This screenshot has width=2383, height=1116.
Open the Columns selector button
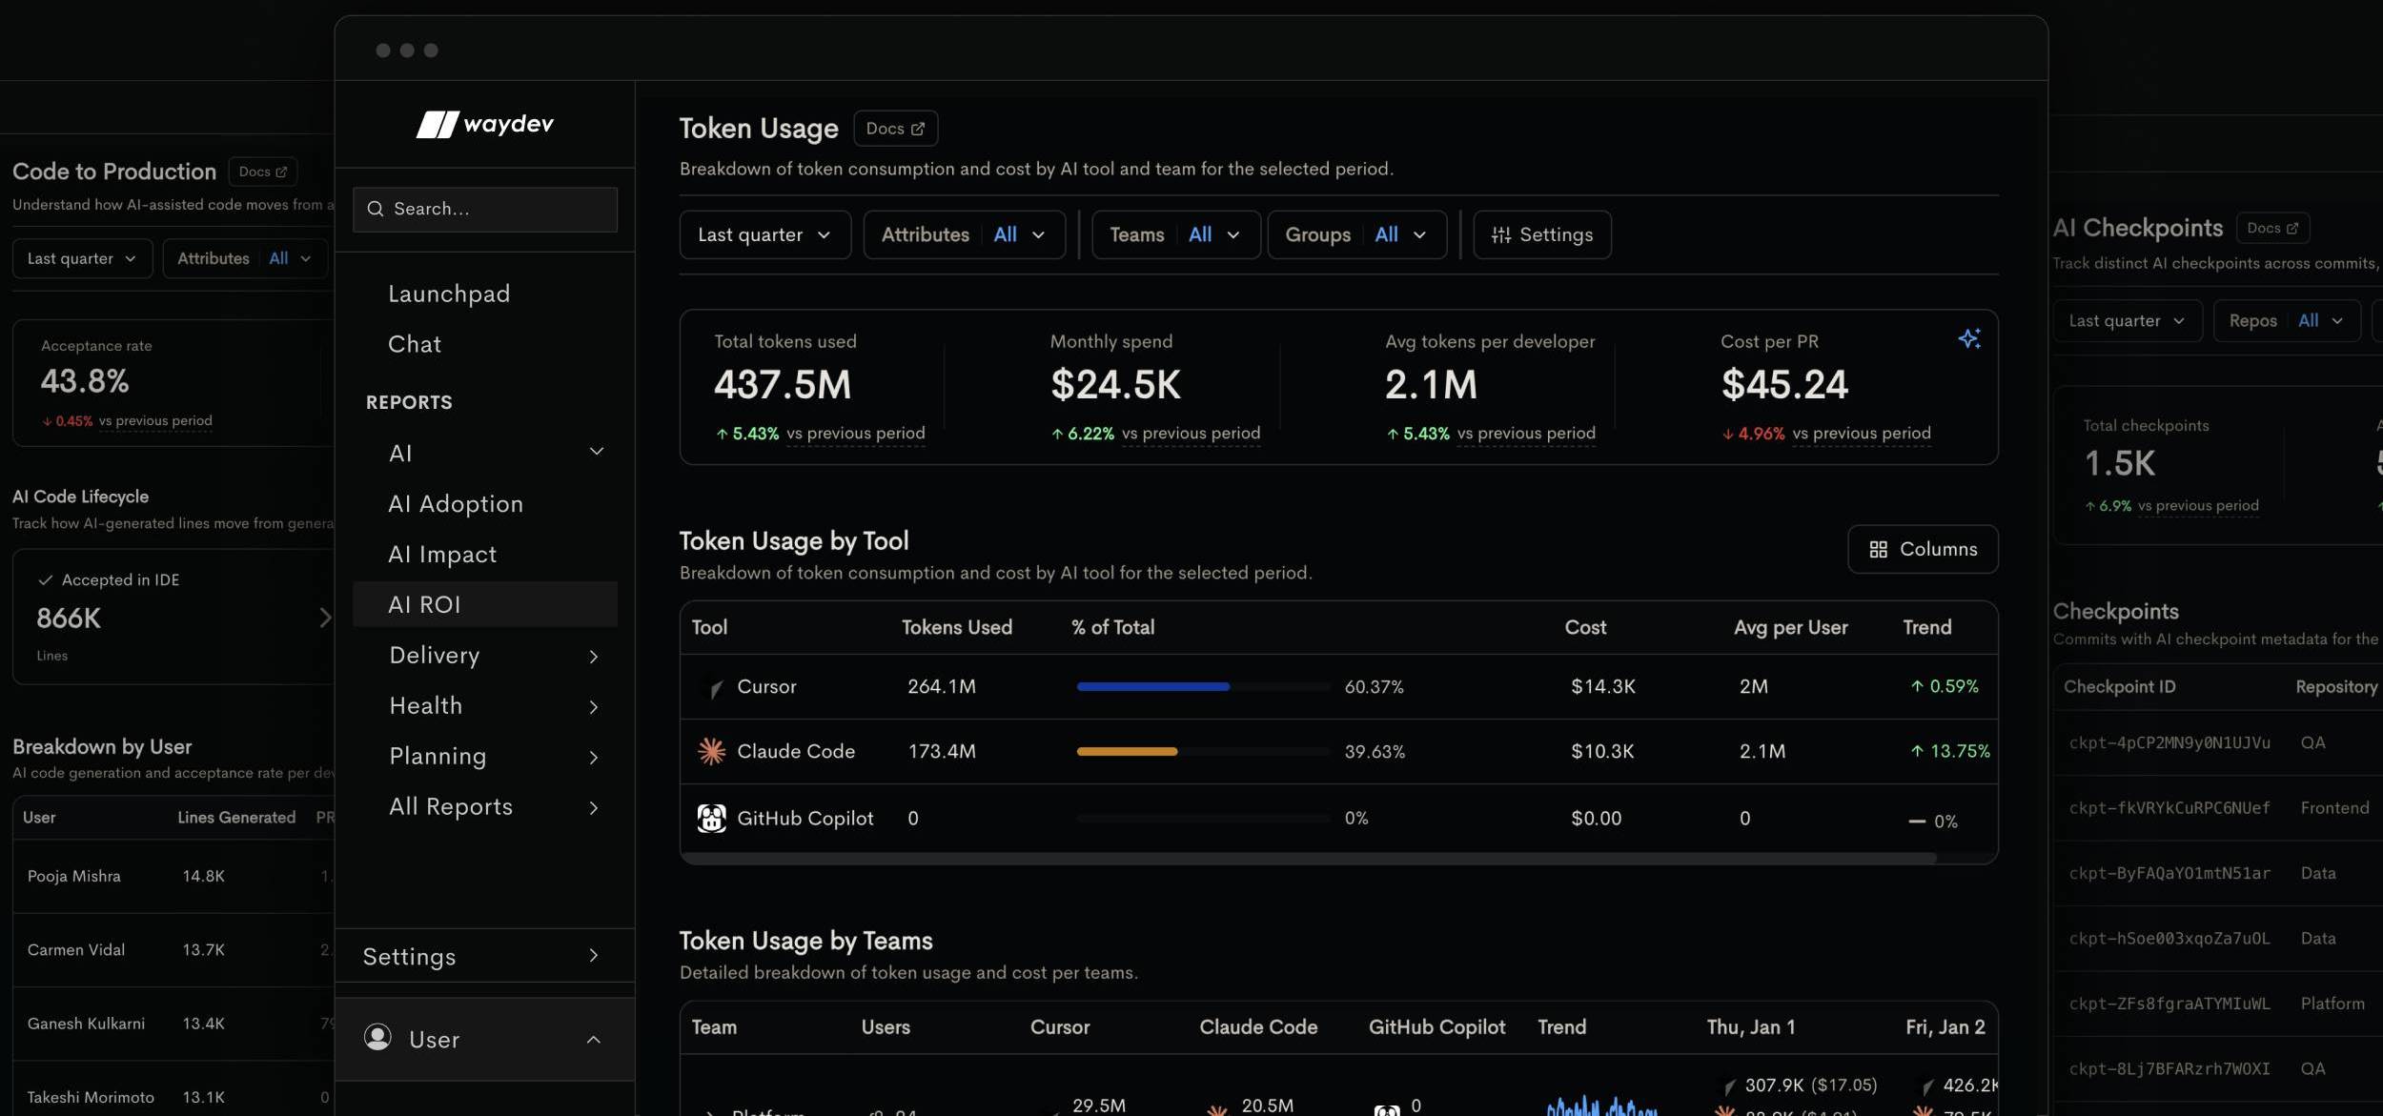coord(1922,549)
